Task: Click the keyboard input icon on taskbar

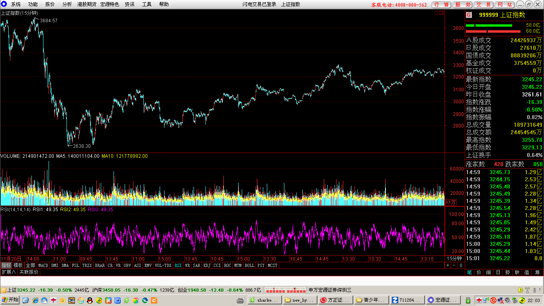Action: [240, 300]
